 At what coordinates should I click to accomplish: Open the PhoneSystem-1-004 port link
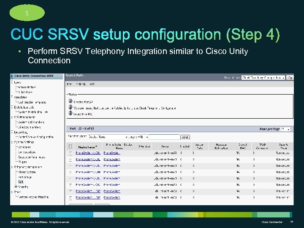point(88,172)
